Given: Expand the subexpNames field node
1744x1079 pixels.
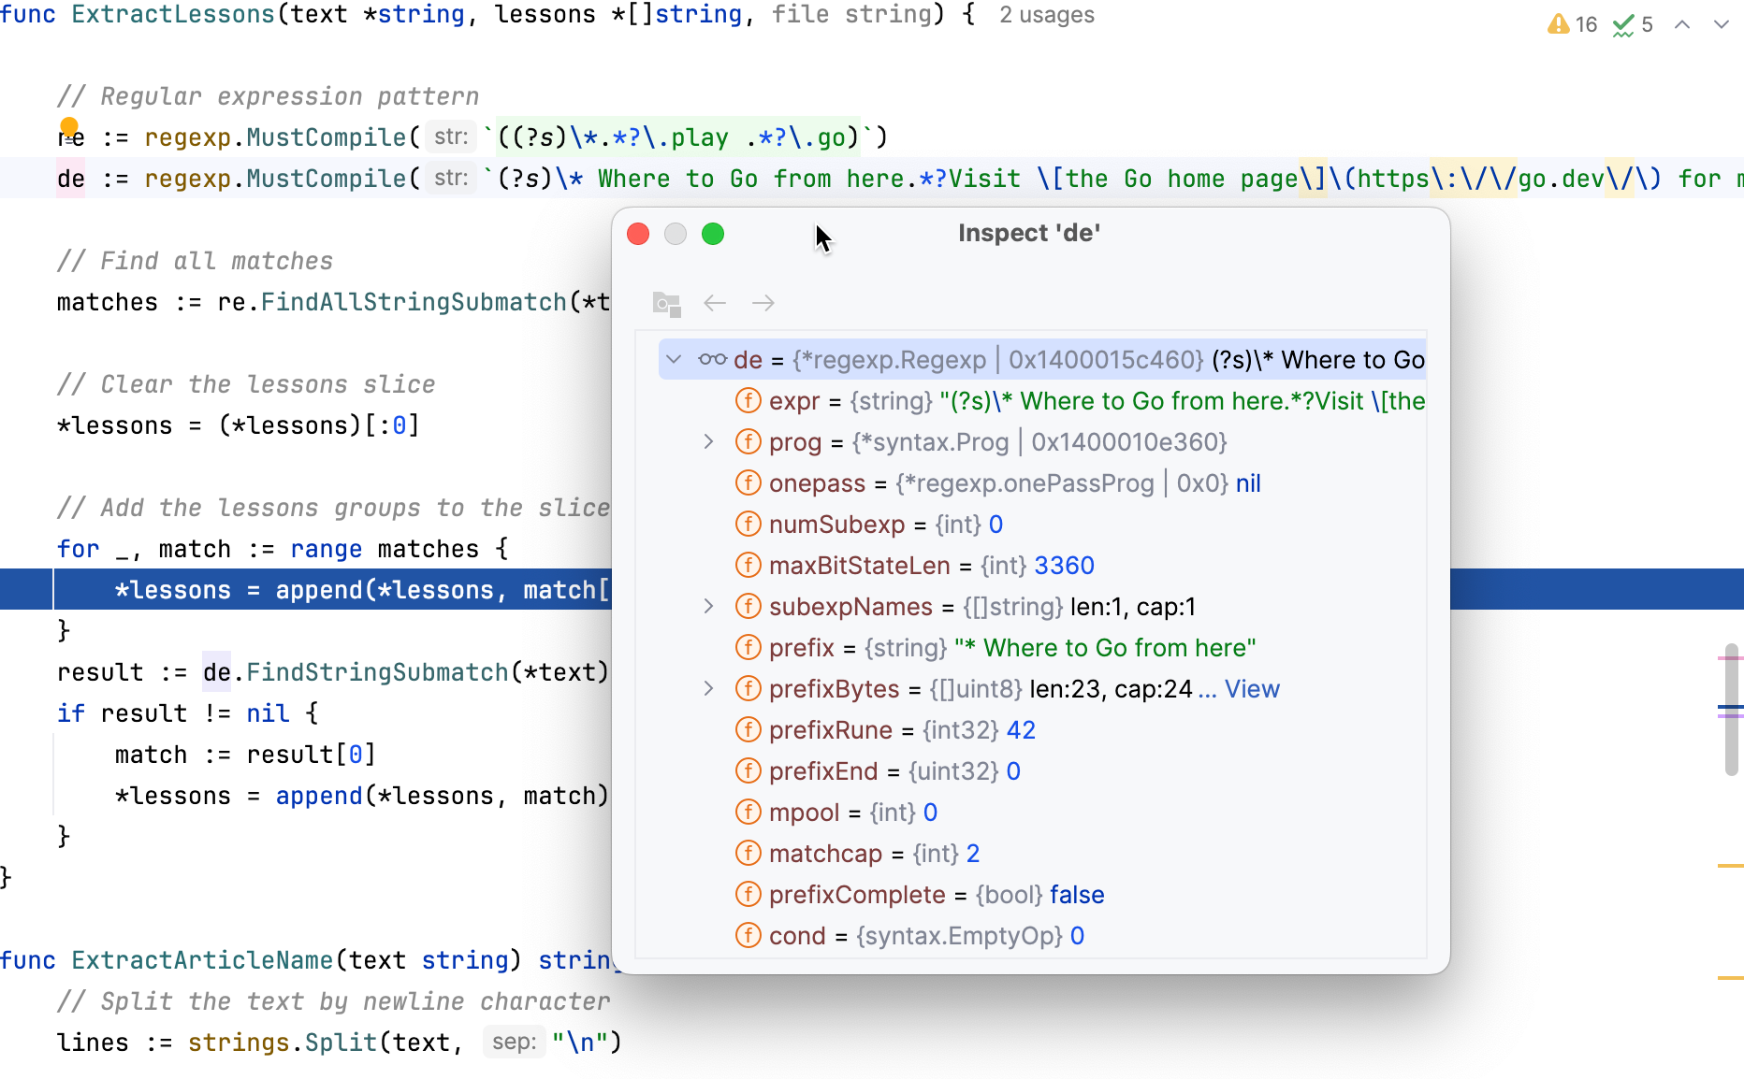Looking at the screenshot, I should point(708,606).
